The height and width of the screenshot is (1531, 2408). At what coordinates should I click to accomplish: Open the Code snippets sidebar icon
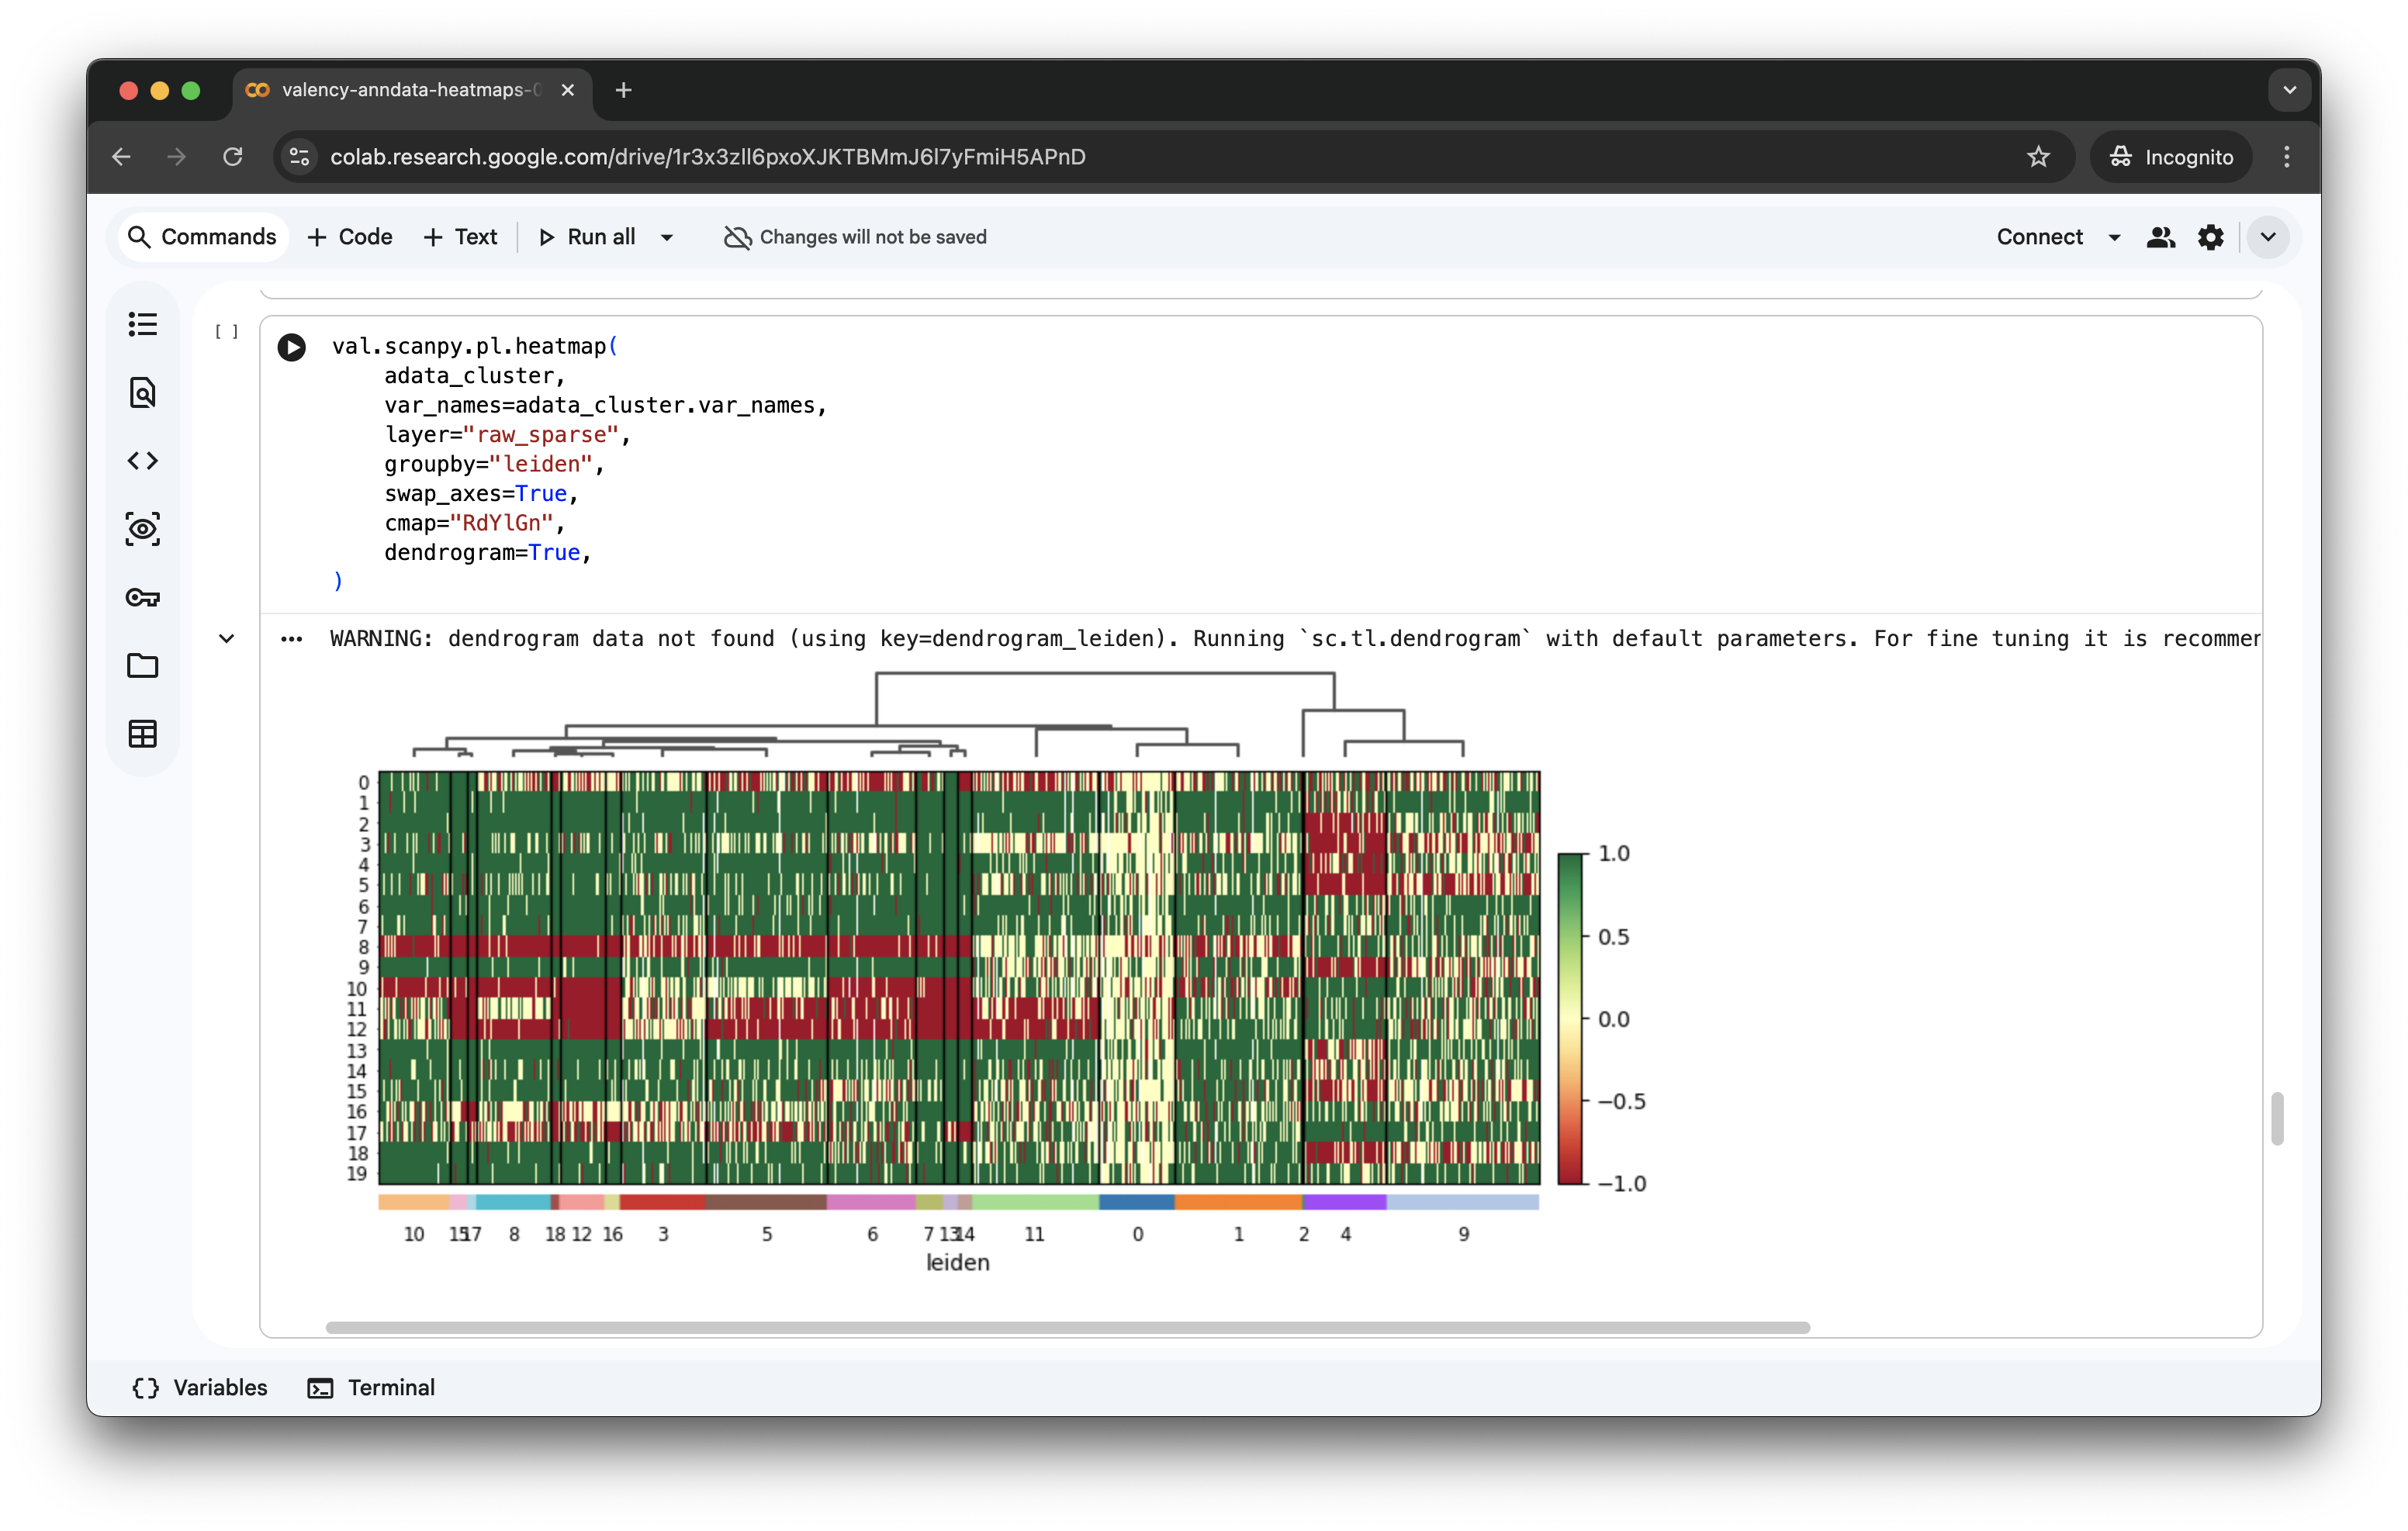(x=143, y=461)
